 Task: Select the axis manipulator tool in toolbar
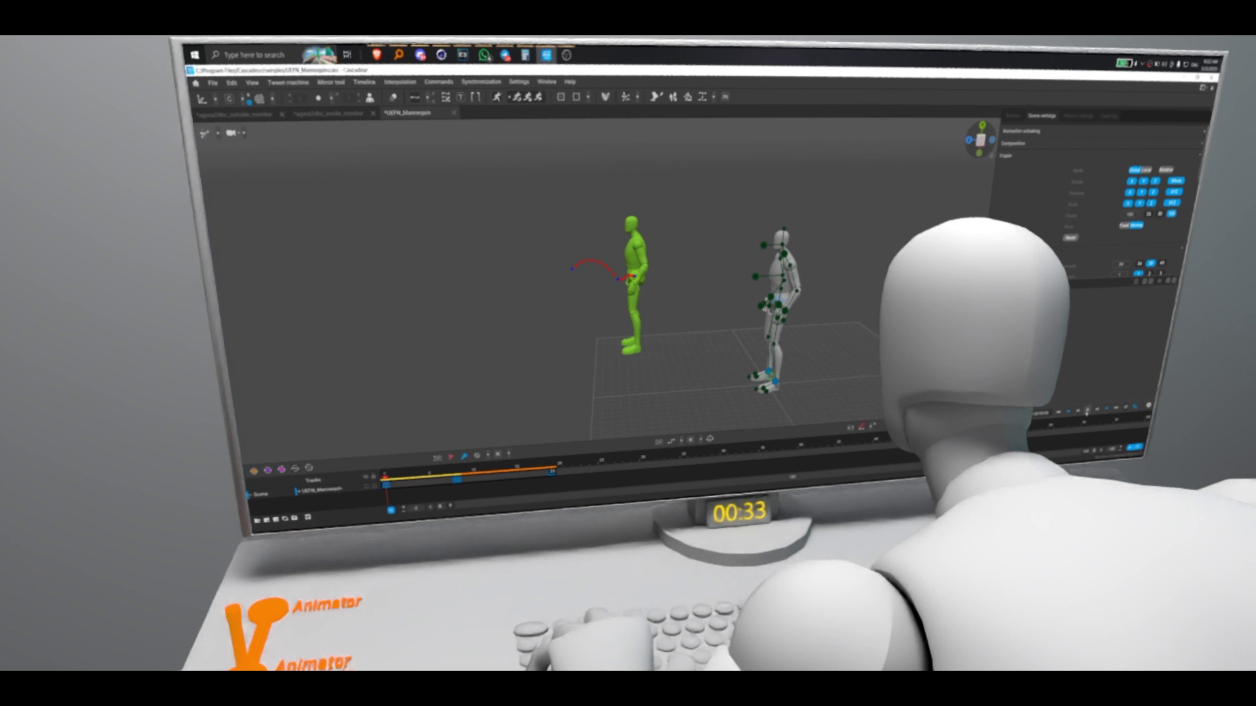pyautogui.click(x=201, y=99)
